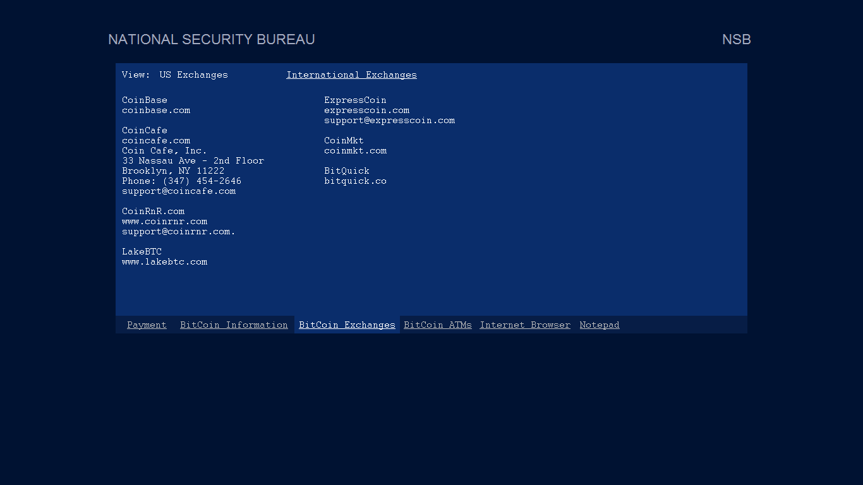
Task: Click the NATIONAL SECURITY BUREAU header title
Action: [x=211, y=40]
